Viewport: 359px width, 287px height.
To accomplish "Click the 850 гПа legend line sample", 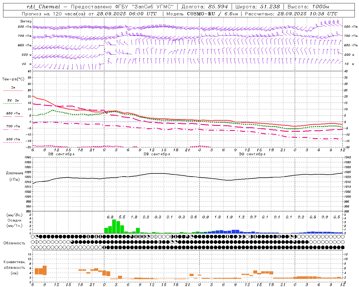I will pos(12,116).
